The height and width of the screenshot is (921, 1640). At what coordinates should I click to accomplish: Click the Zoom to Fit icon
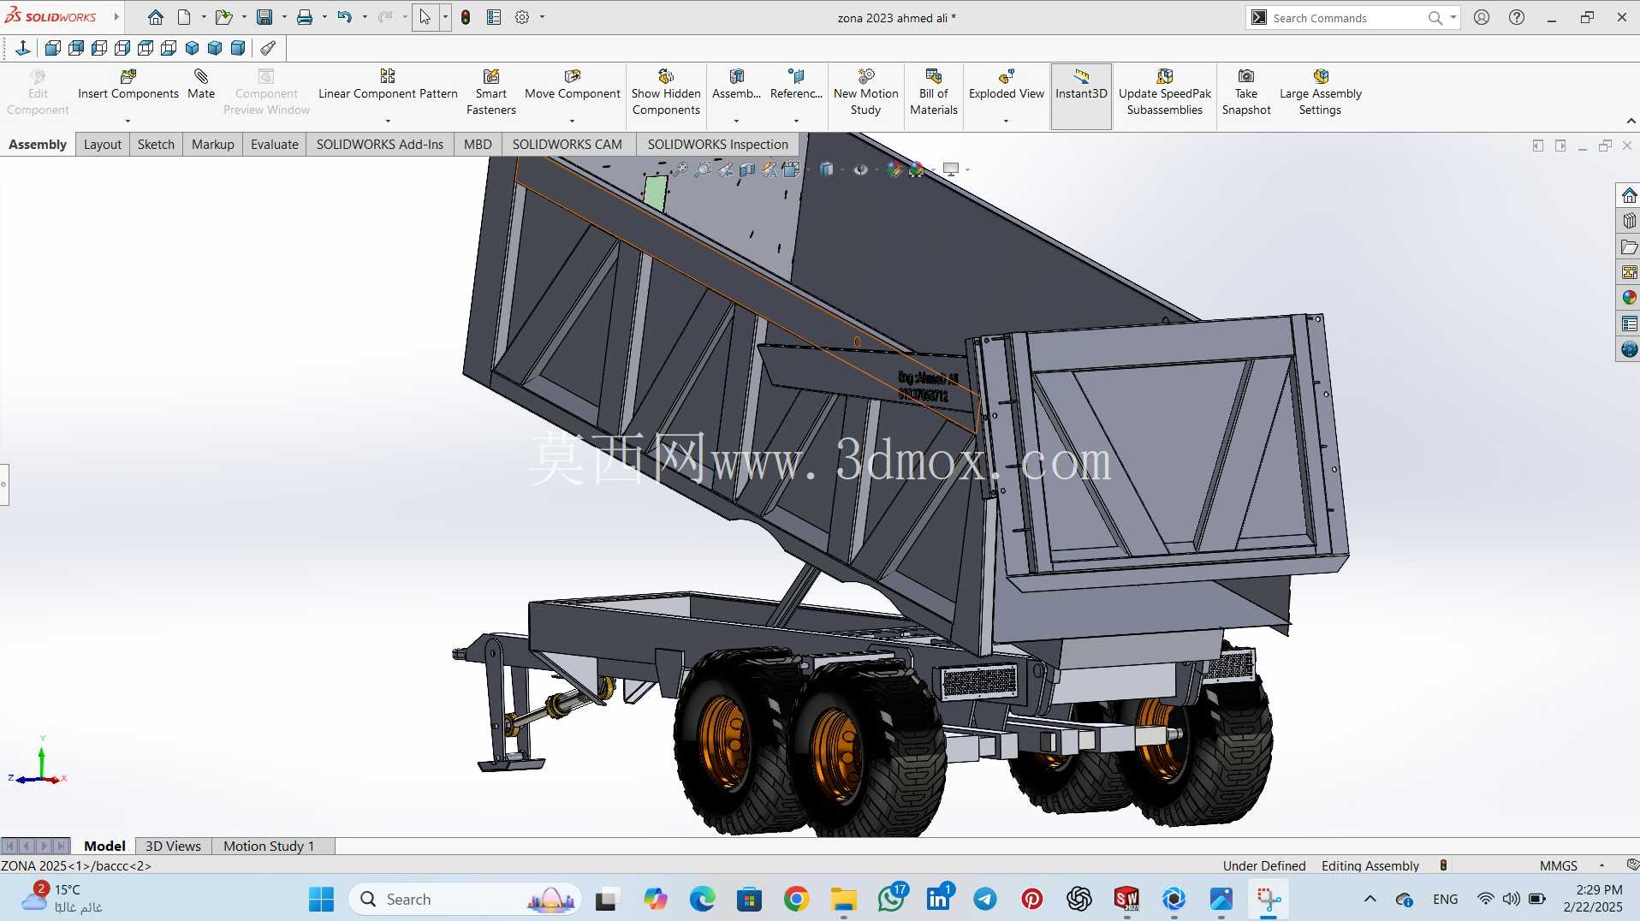tap(680, 169)
